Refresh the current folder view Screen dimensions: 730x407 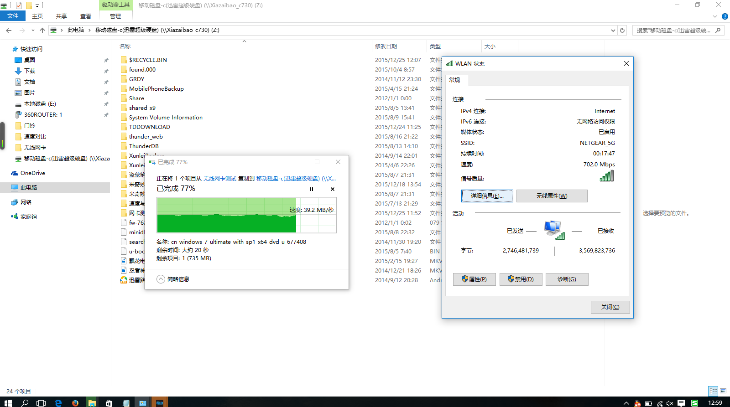point(622,30)
